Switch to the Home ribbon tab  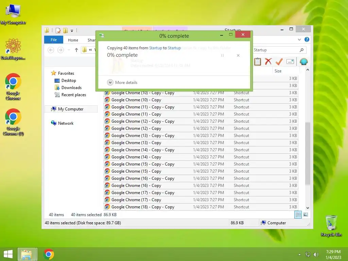point(73,40)
